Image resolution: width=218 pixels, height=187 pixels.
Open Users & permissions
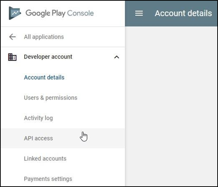click(x=51, y=97)
